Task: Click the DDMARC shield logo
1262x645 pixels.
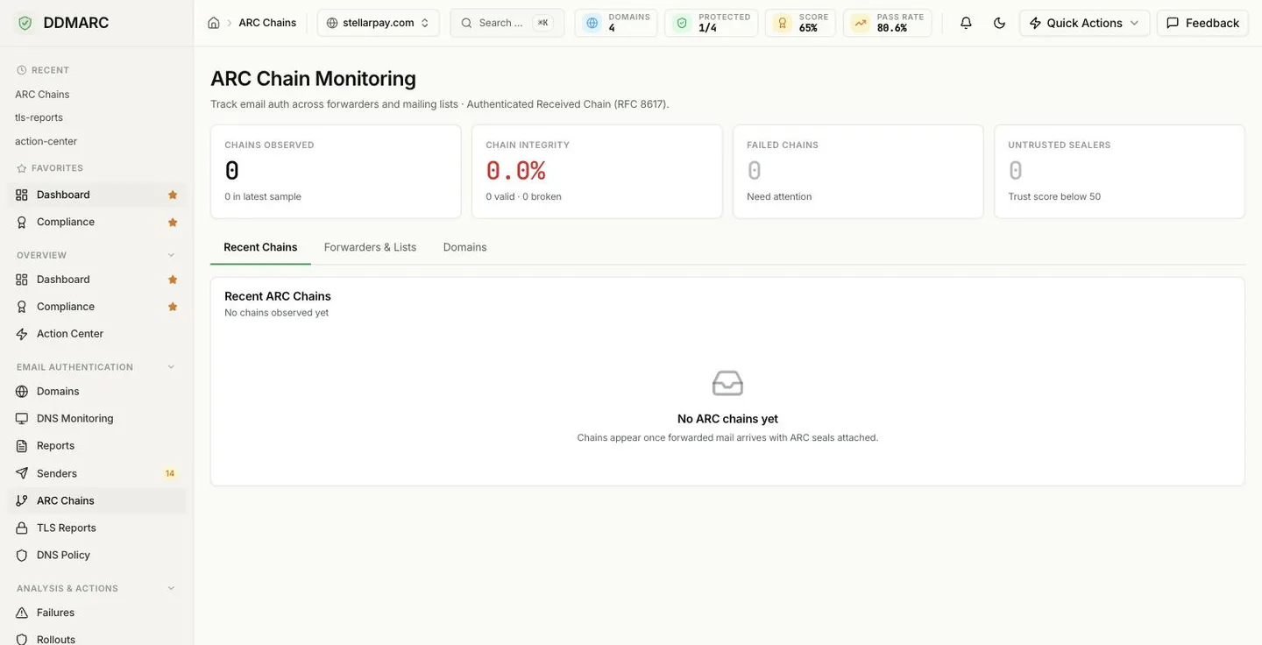Action: (x=25, y=23)
